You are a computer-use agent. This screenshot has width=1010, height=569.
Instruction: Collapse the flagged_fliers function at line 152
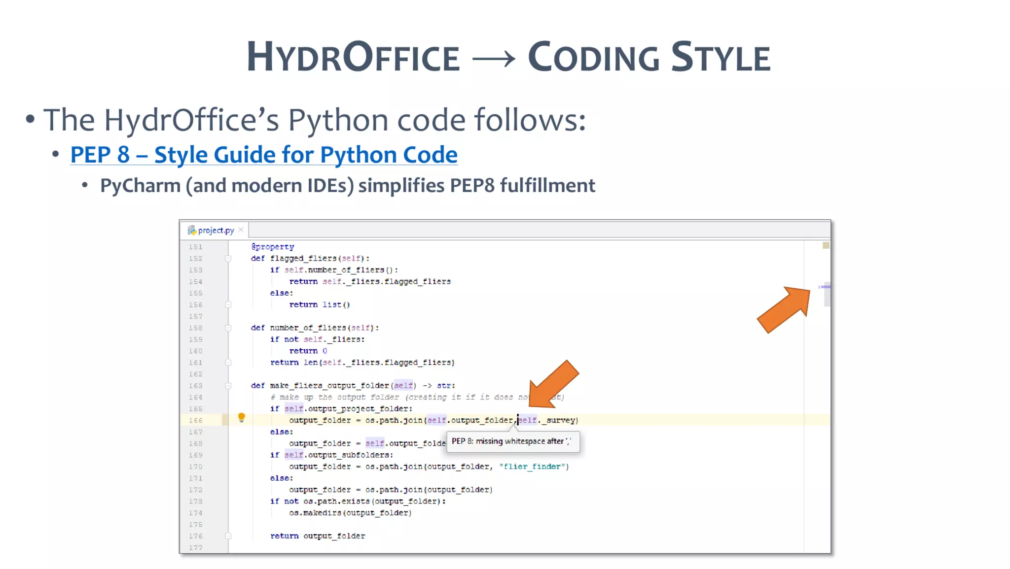(228, 258)
